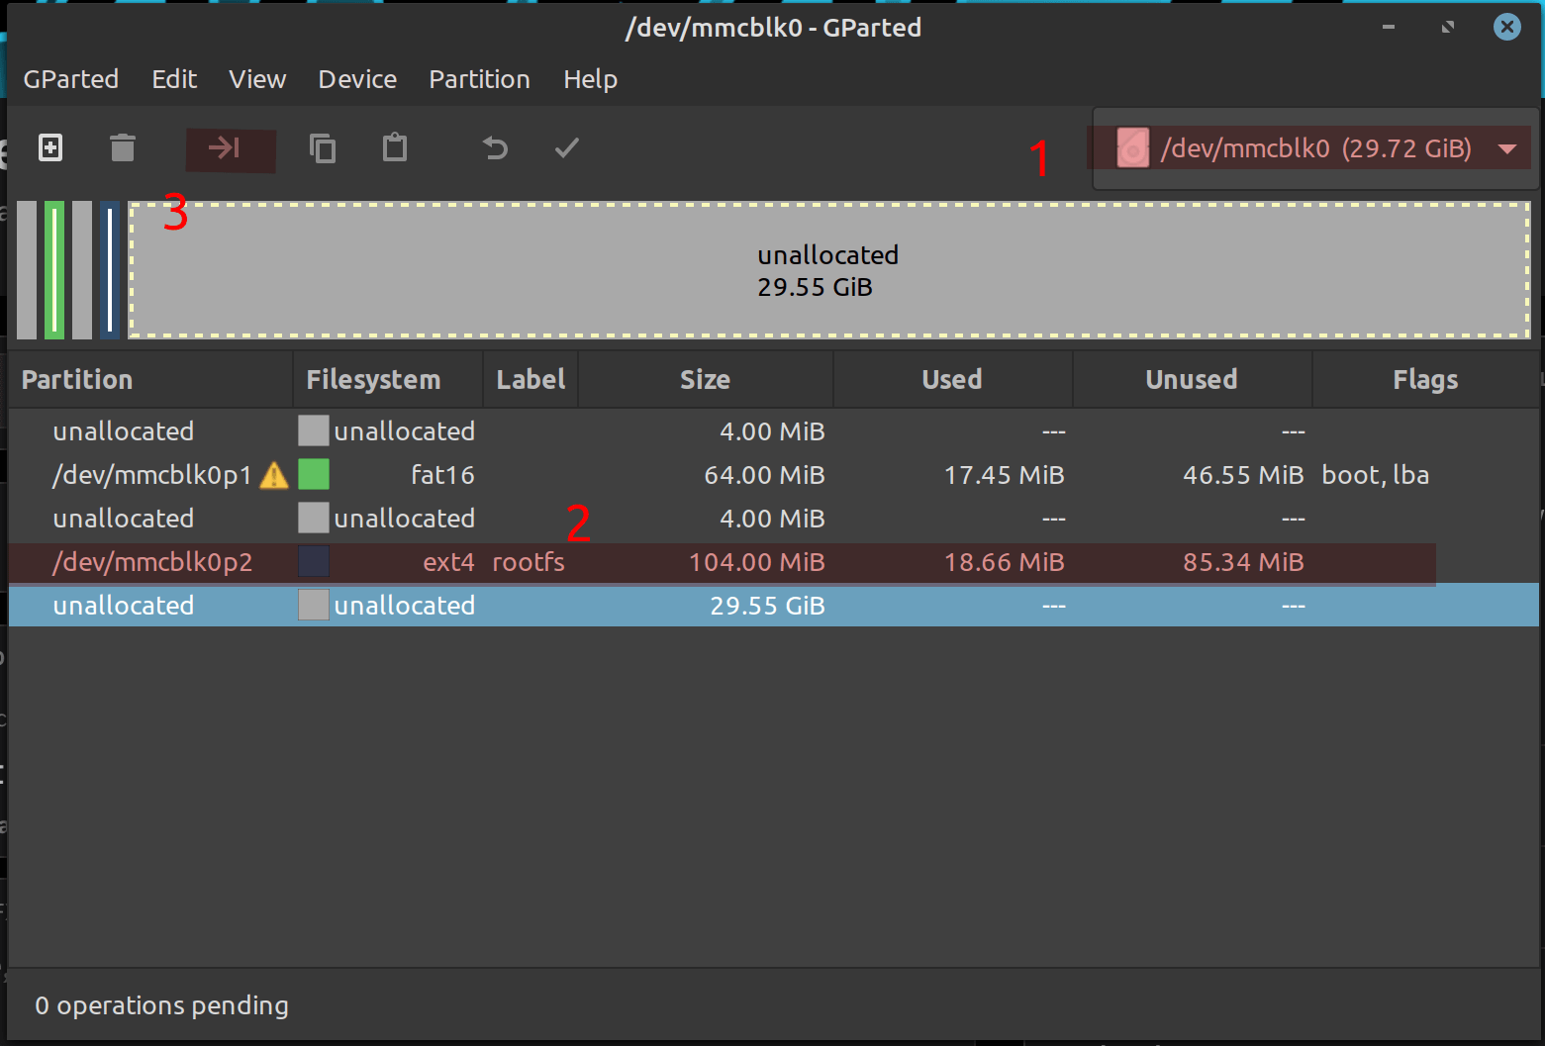Image resolution: width=1545 pixels, height=1046 pixels.
Task: Click the Delete partition trash icon
Action: 123,148
